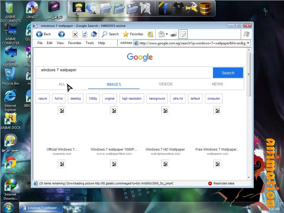Open the View menu
Image resolution: width=284 pixels, height=213 pixels.
pyautogui.click(x=60, y=43)
